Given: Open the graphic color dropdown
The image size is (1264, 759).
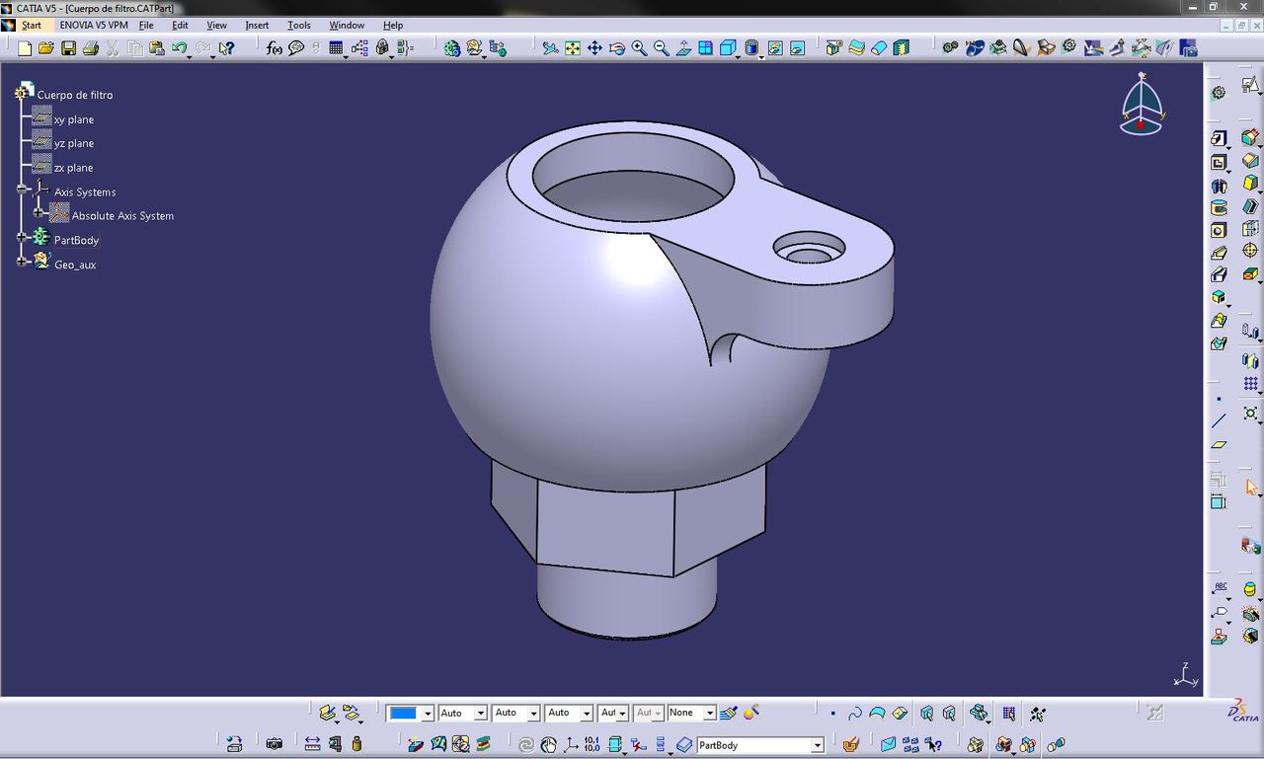Looking at the screenshot, I should pos(428,713).
